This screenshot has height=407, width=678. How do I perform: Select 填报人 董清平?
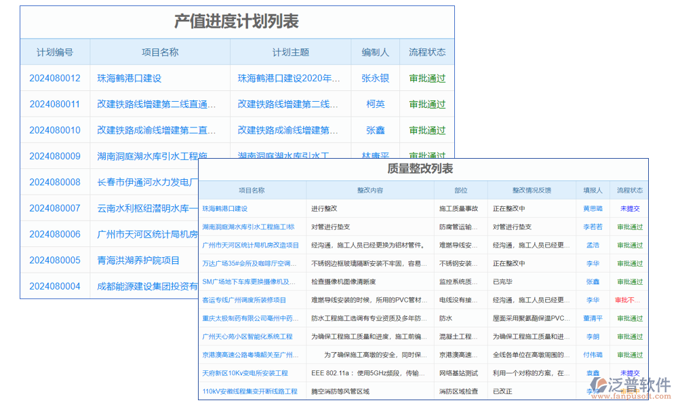[594, 317]
